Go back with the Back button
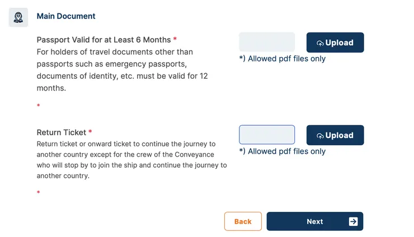 (x=243, y=221)
